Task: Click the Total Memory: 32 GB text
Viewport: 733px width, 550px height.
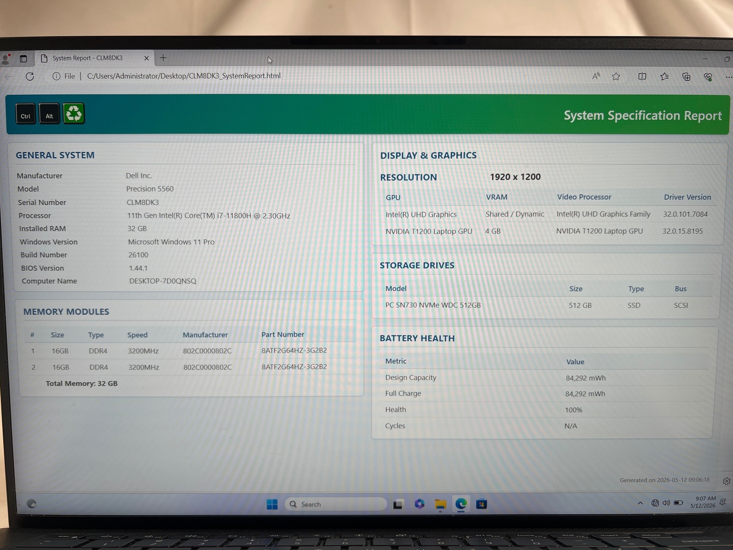Action: click(82, 384)
